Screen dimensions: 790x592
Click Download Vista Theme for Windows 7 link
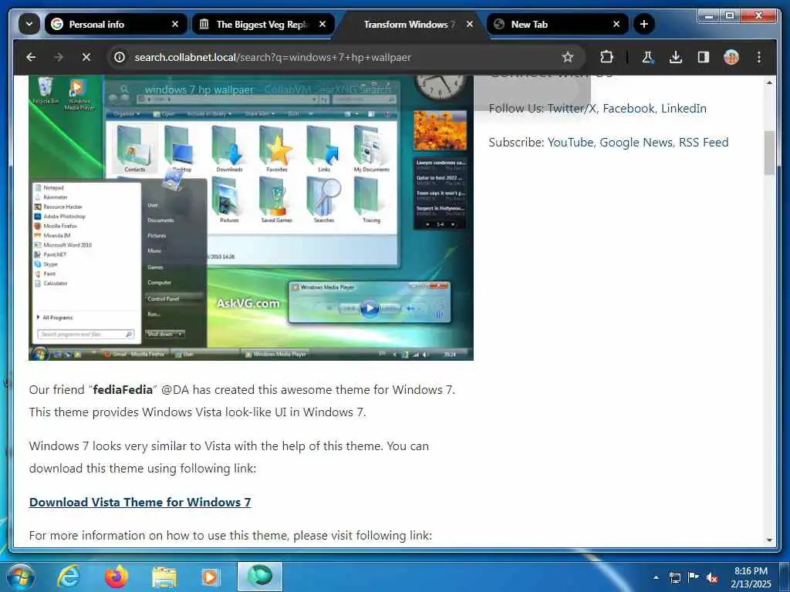[140, 502]
